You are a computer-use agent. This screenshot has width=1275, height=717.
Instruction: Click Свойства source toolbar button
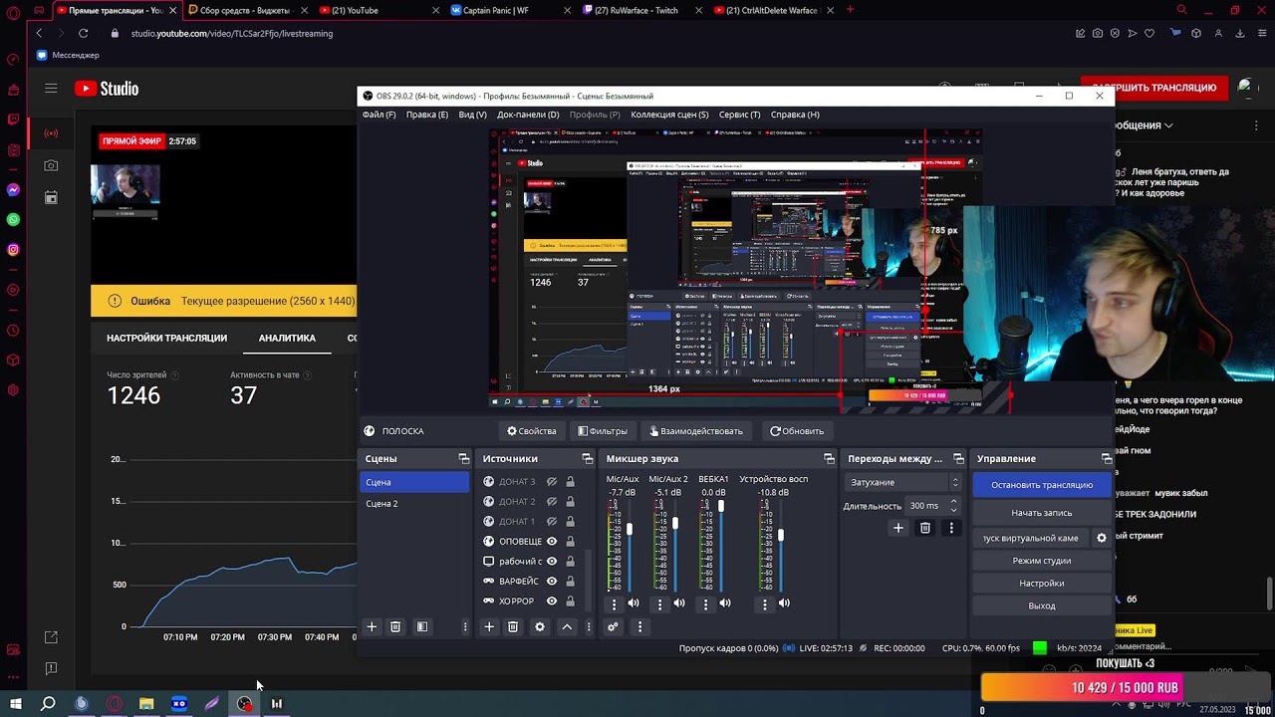click(x=532, y=431)
